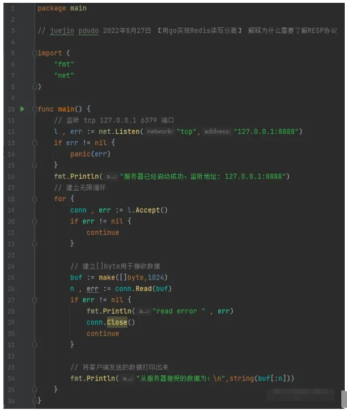Place cursor on the "fmt" import string
Viewport: 347px width, 410px height.
click(64, 64)
